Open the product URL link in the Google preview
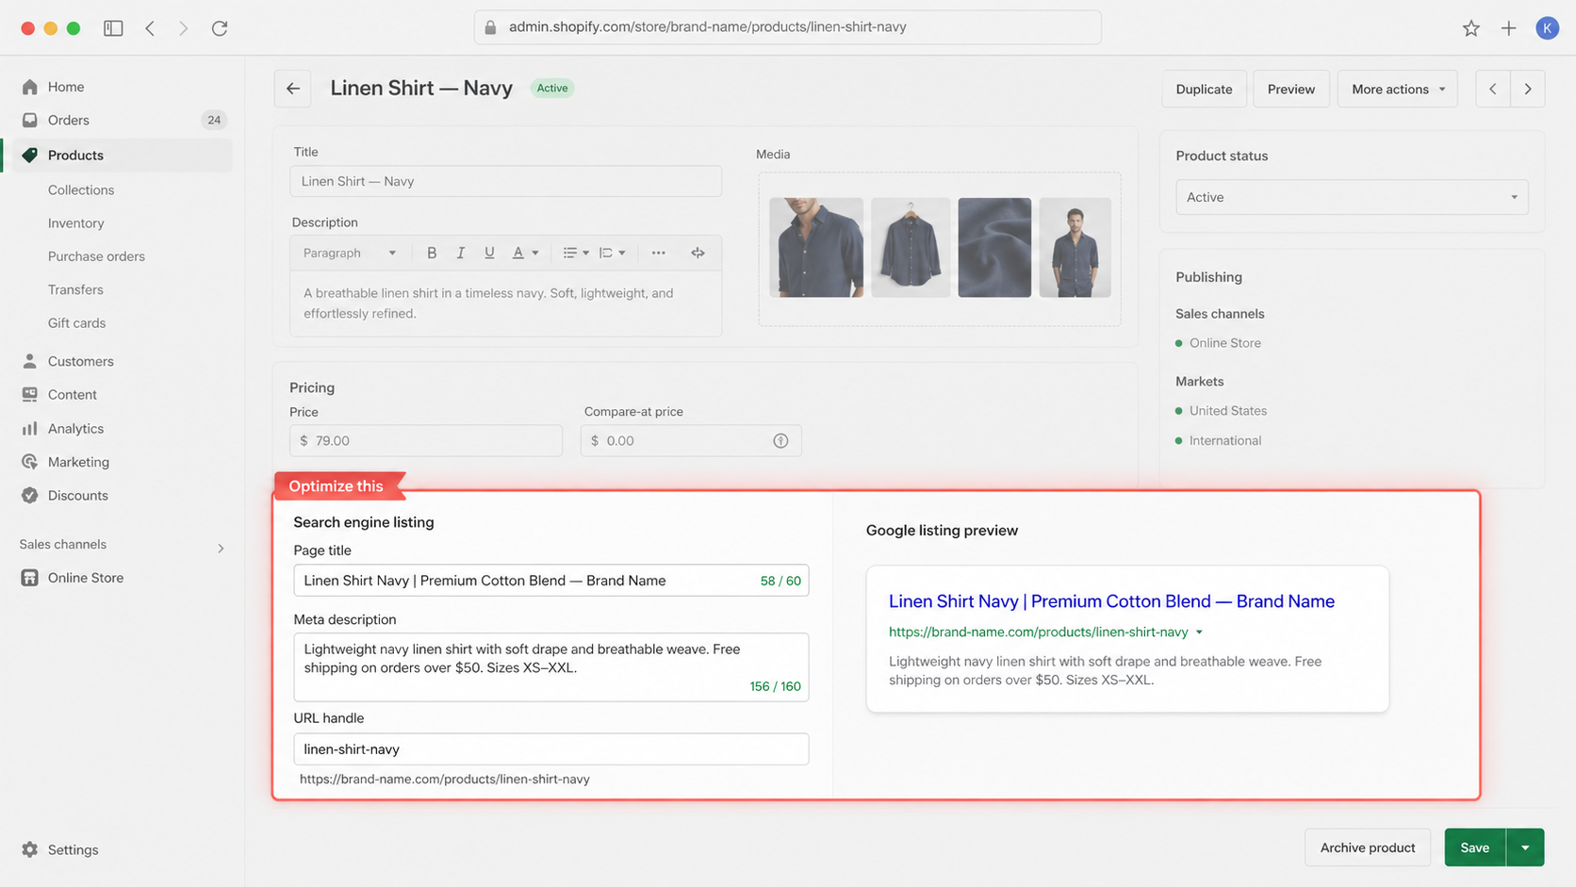Image resolution: width=1576 pixels, height=887 pixels. (x=1037, y=632)
